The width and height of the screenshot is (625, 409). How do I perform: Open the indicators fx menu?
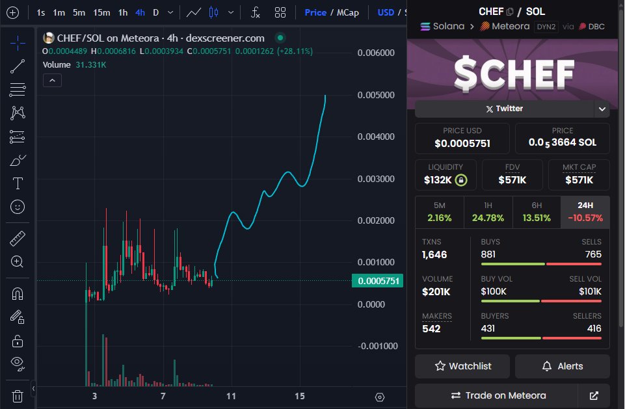[x=256, y=13]
